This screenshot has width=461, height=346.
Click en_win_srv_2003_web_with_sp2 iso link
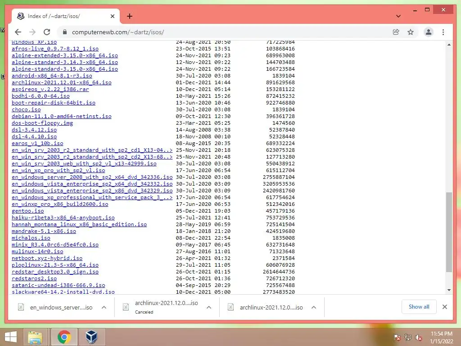84,164
